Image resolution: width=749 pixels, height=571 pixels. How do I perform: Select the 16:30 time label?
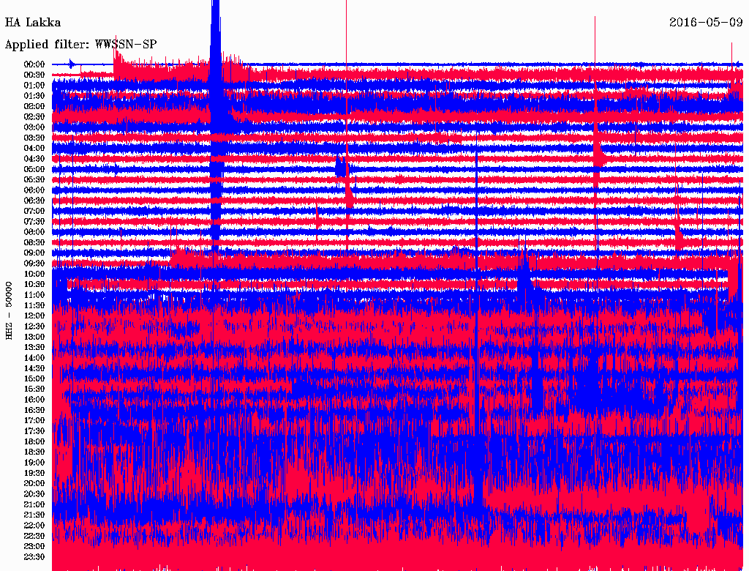coord(34,411)
